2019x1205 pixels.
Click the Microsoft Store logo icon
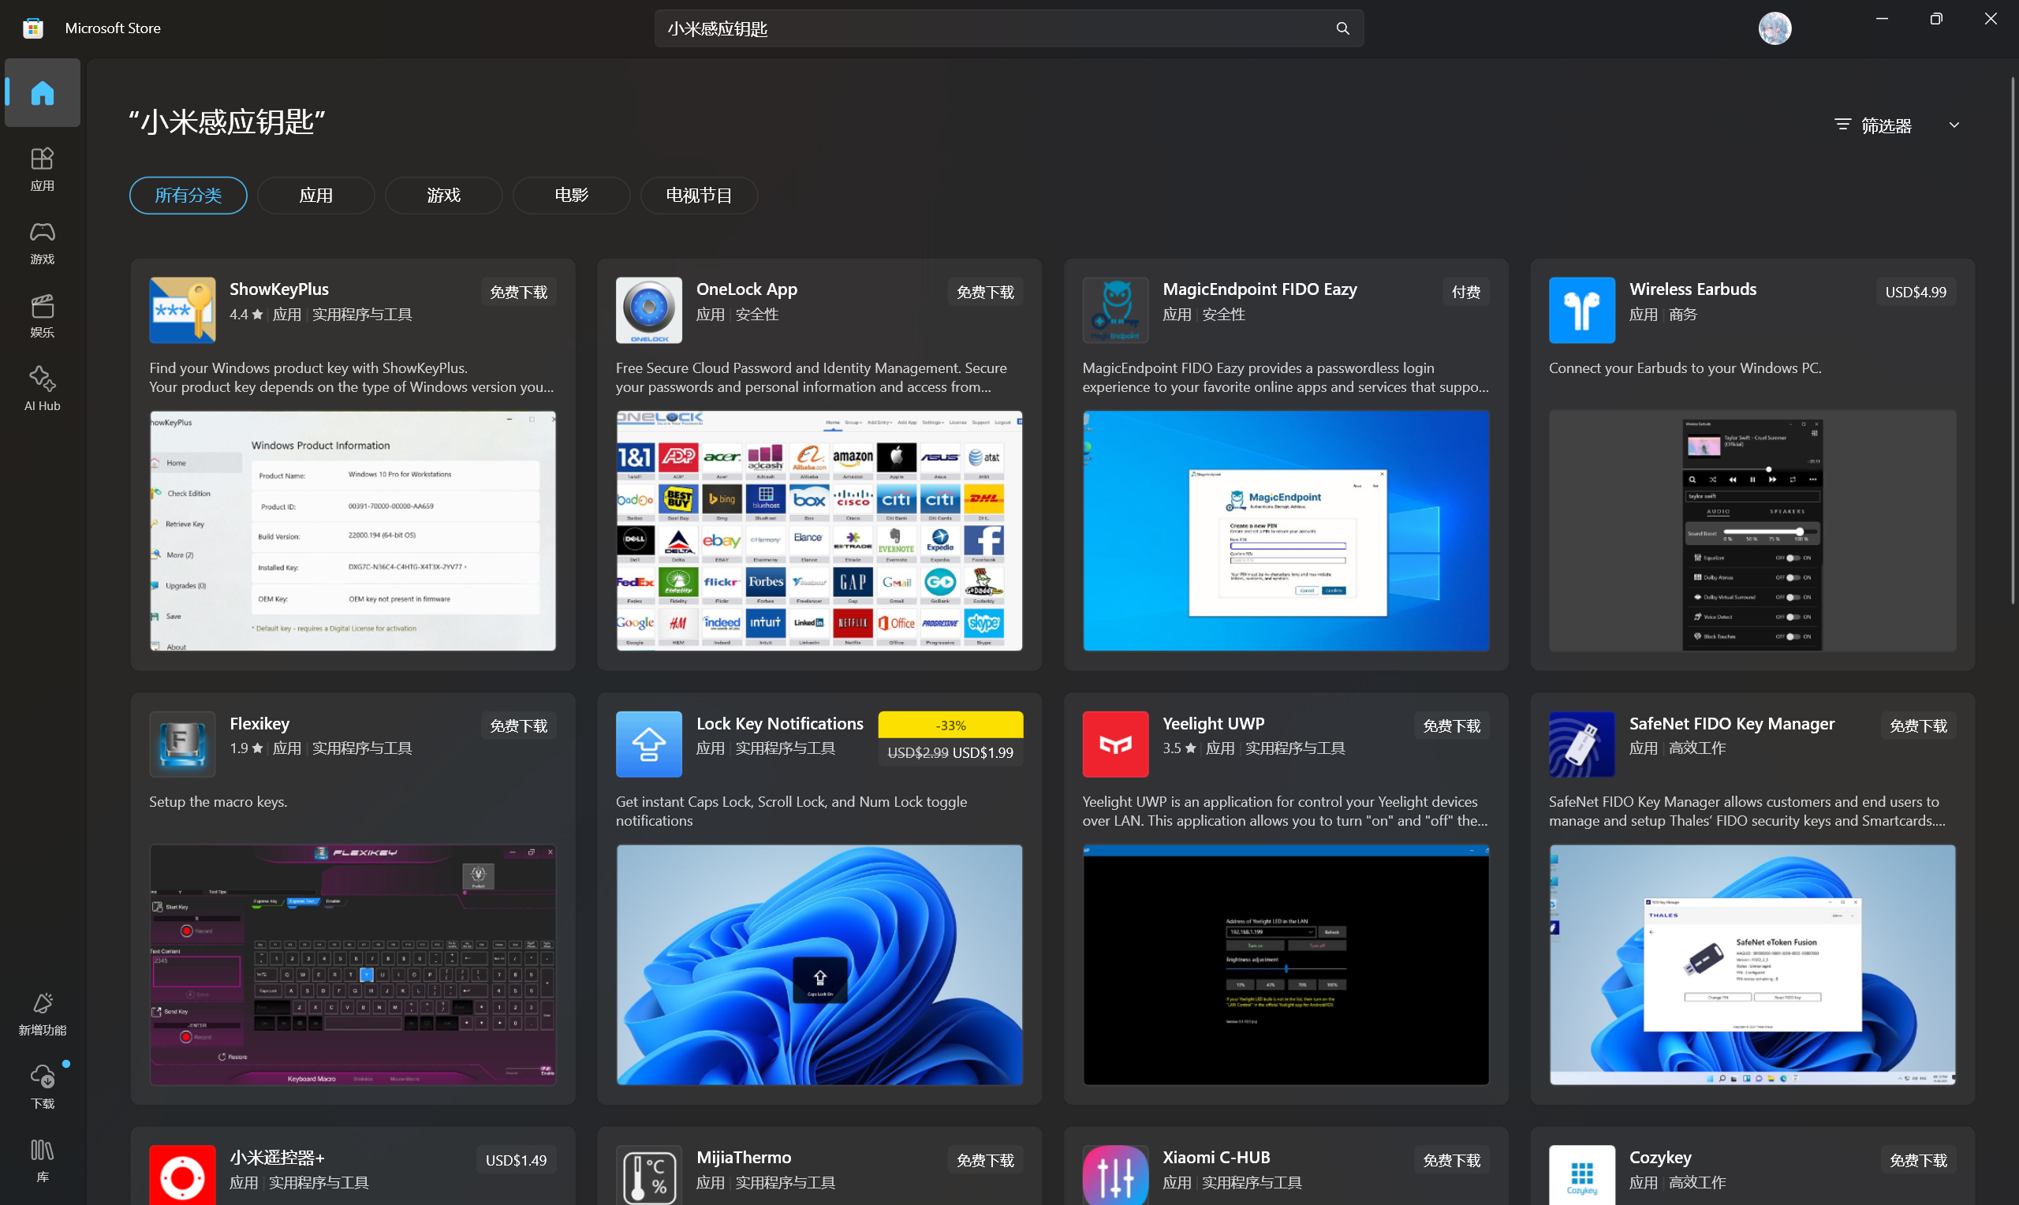click(32, 28)
